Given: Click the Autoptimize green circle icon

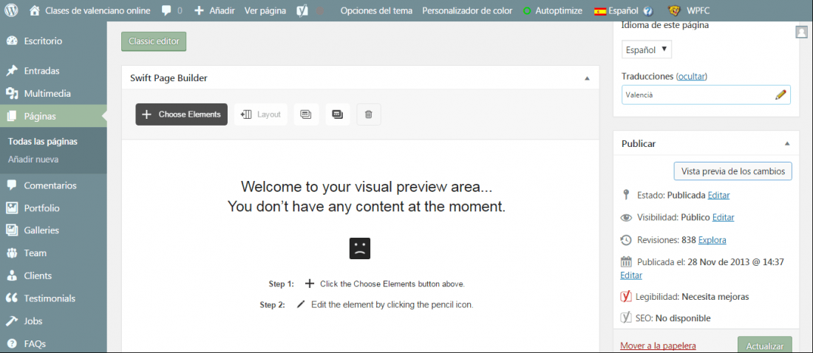Looking at the screenshot, I should click(527, 11).
